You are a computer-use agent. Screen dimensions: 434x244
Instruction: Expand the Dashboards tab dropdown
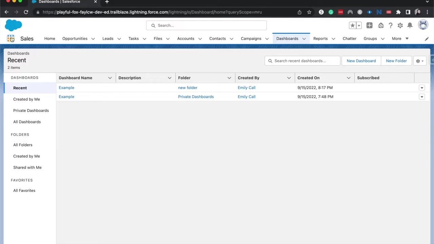point(304,39)
